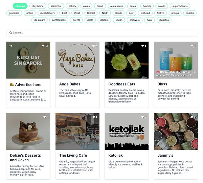The image size is (203, 183).
Task: Filter by cafes tag
Action: [133, 6]
